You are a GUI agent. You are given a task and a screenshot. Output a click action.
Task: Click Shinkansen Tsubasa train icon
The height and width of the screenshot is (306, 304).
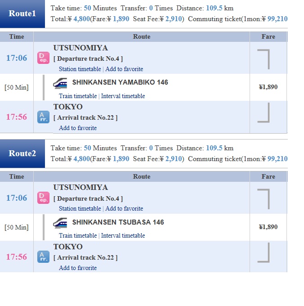pos(60,223)
